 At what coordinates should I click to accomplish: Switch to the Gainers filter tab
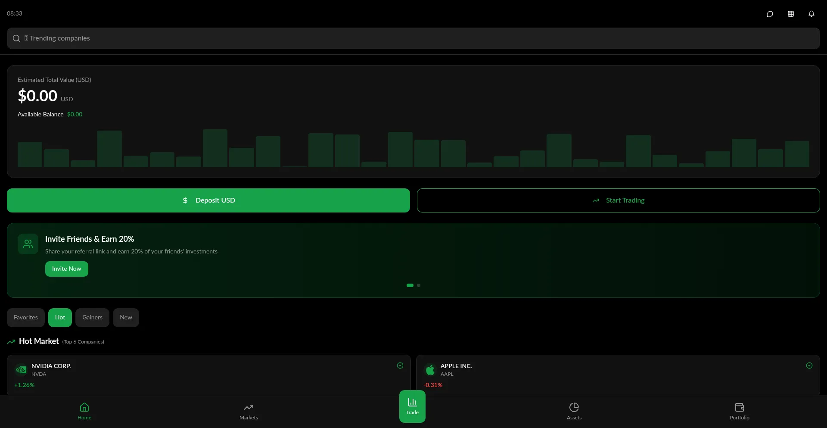tap(92, 317)
